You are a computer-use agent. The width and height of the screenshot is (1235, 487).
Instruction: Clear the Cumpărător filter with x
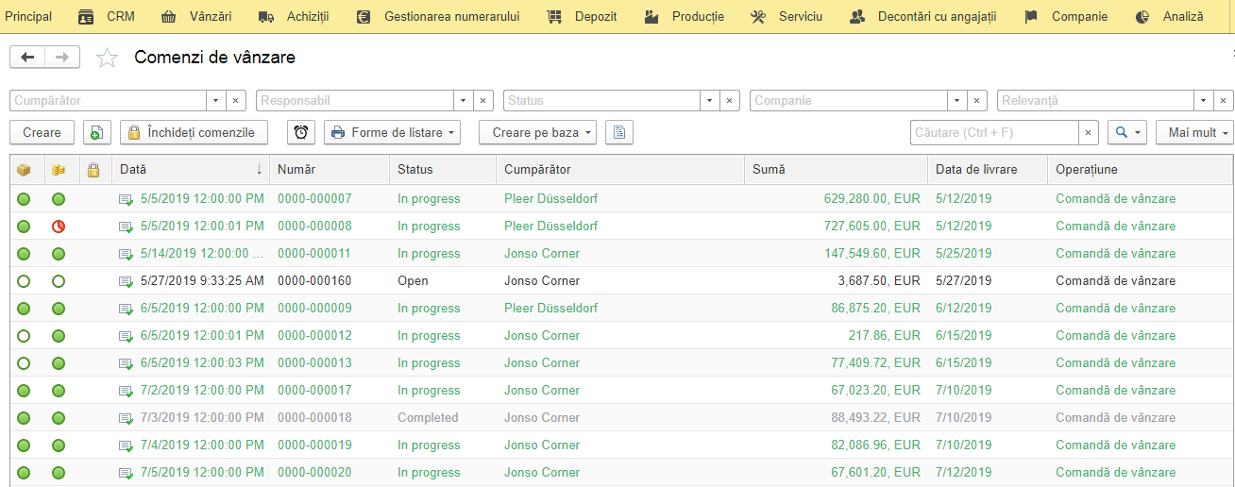[x=236, y=101]
